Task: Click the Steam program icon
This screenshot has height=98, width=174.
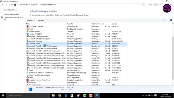Action: [x=27, y=78]
